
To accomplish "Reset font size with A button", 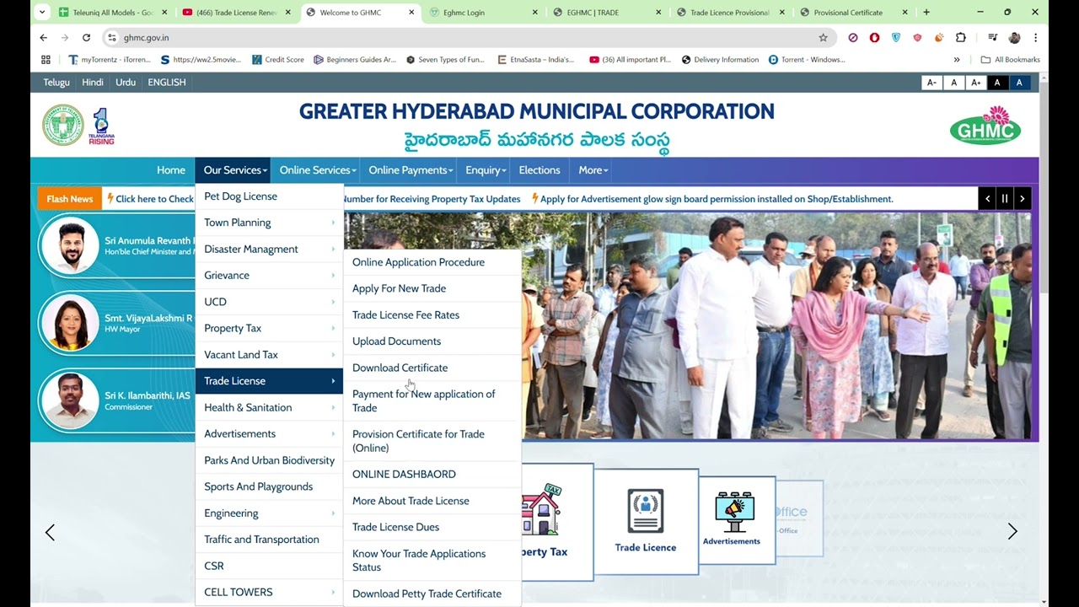I will [x=953, y=83].
